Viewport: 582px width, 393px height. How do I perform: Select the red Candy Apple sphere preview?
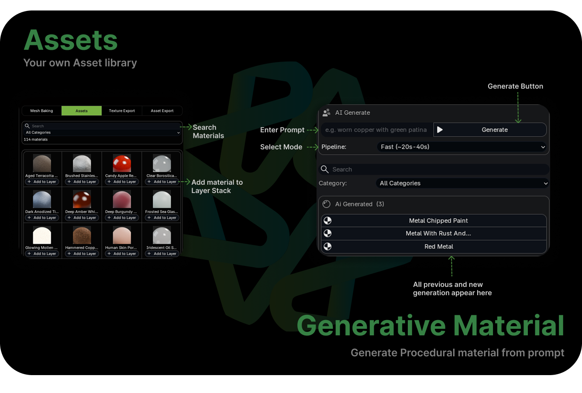point(122,163)
